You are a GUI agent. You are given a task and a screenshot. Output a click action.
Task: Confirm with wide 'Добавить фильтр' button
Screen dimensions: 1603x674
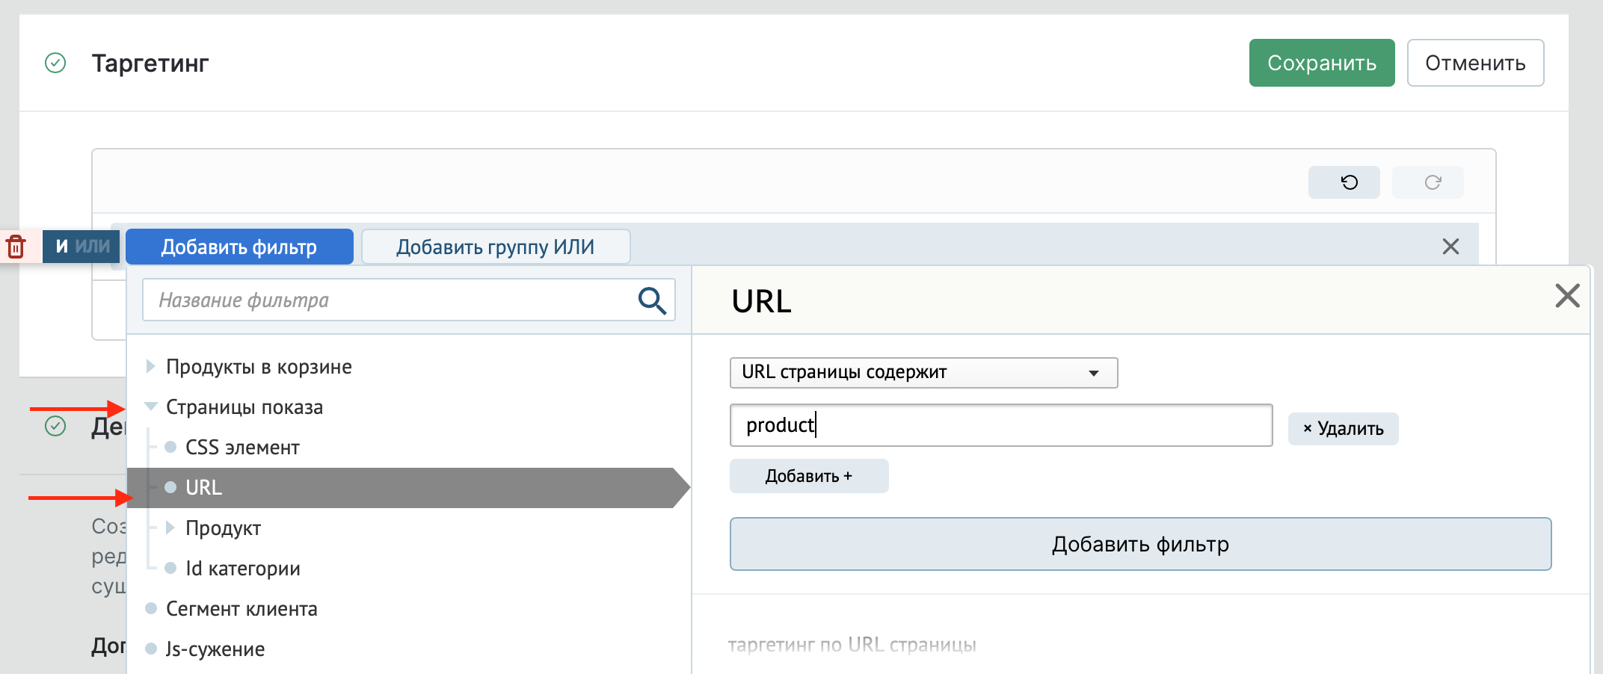[x=1140, y=544]
